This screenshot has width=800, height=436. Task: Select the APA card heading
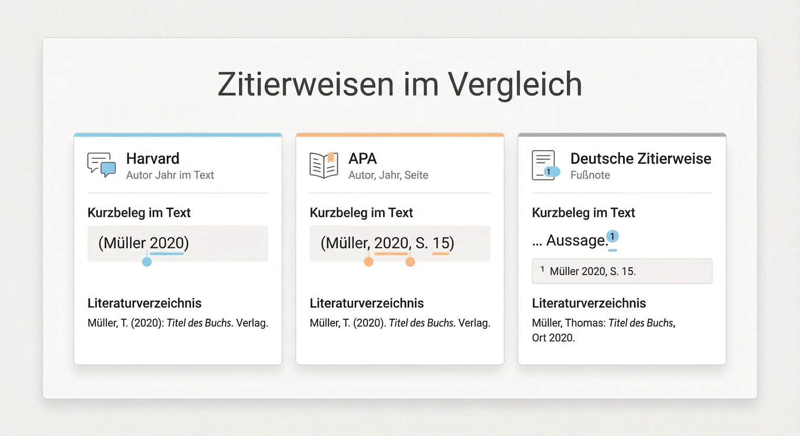click(363, 158)
